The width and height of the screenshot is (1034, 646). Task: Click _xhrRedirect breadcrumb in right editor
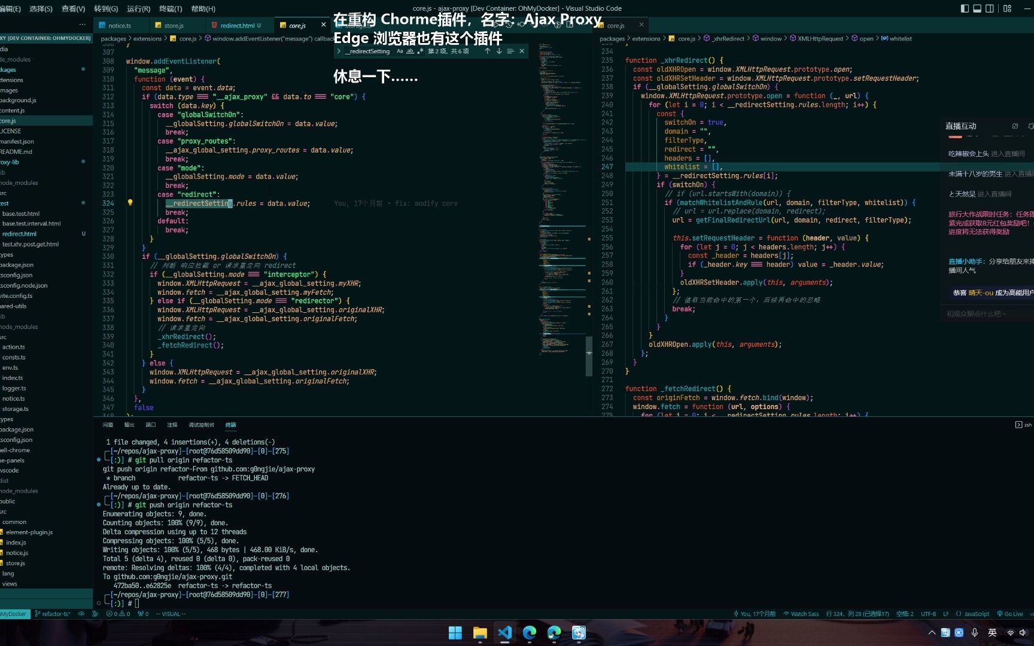(728, 38)
